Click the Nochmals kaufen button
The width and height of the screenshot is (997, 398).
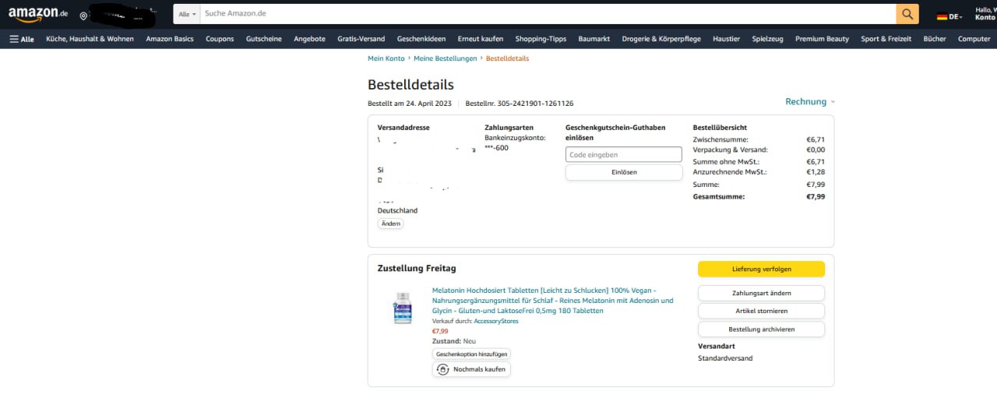tap(471, 369)
